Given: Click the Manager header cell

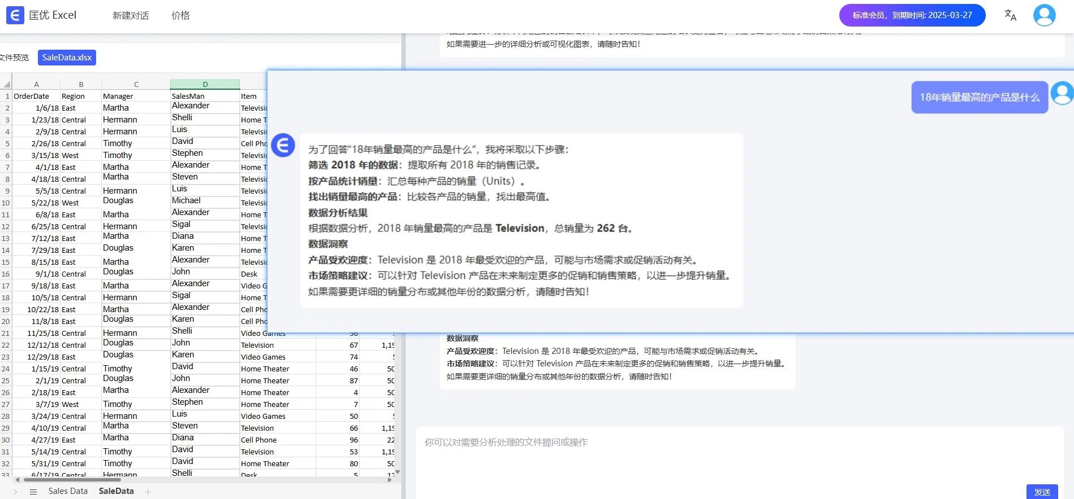Looking at the screenshot, I should point(136,96).
